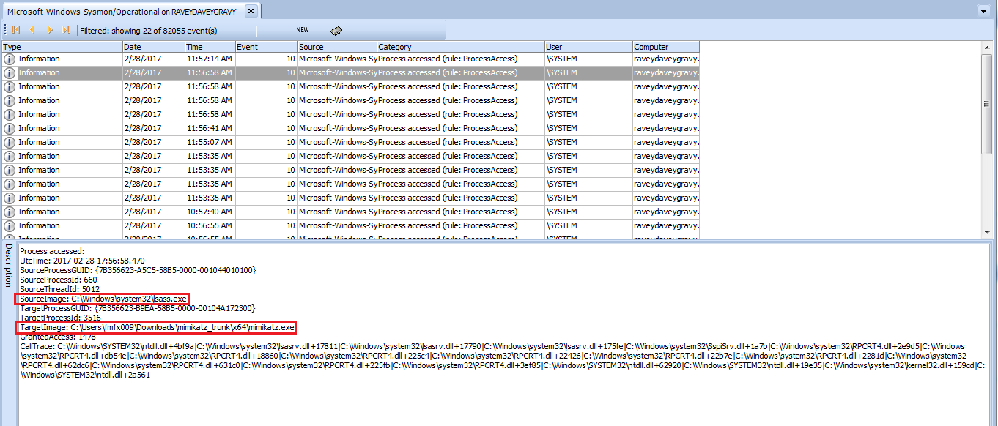
Task: Click the info icon of the 11:57:14 AM event
Action: [10, 59]
